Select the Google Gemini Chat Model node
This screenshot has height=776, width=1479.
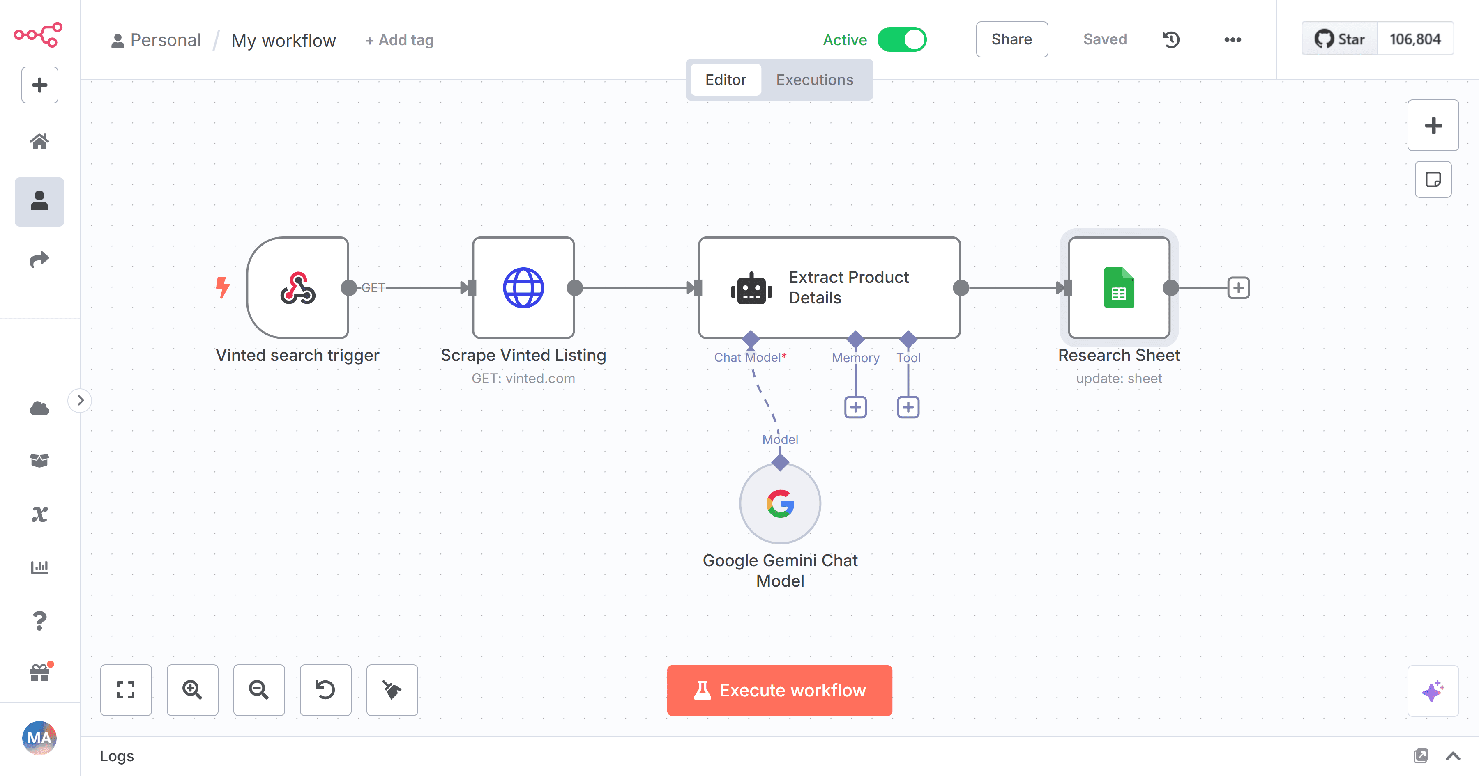(x=780, y=503)
